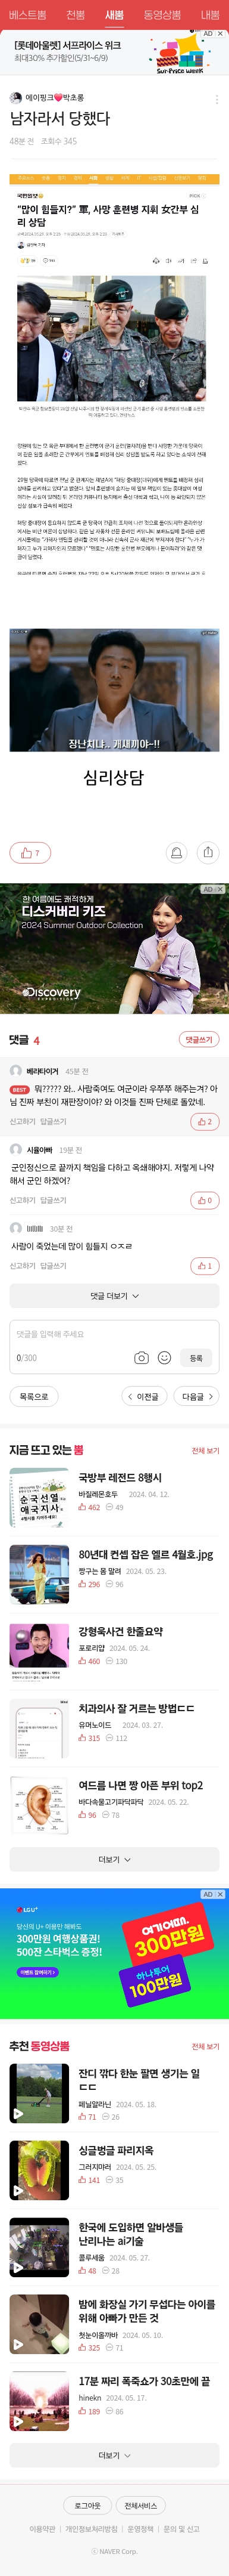Expand 댓글 더보기 to show more comments

[x=114, y=1295]
